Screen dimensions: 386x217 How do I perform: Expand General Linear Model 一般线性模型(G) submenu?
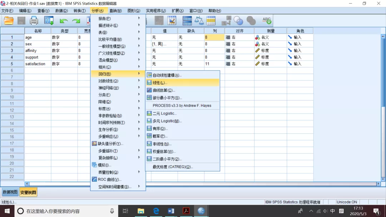pyautogui.click(x=118, y=46)
